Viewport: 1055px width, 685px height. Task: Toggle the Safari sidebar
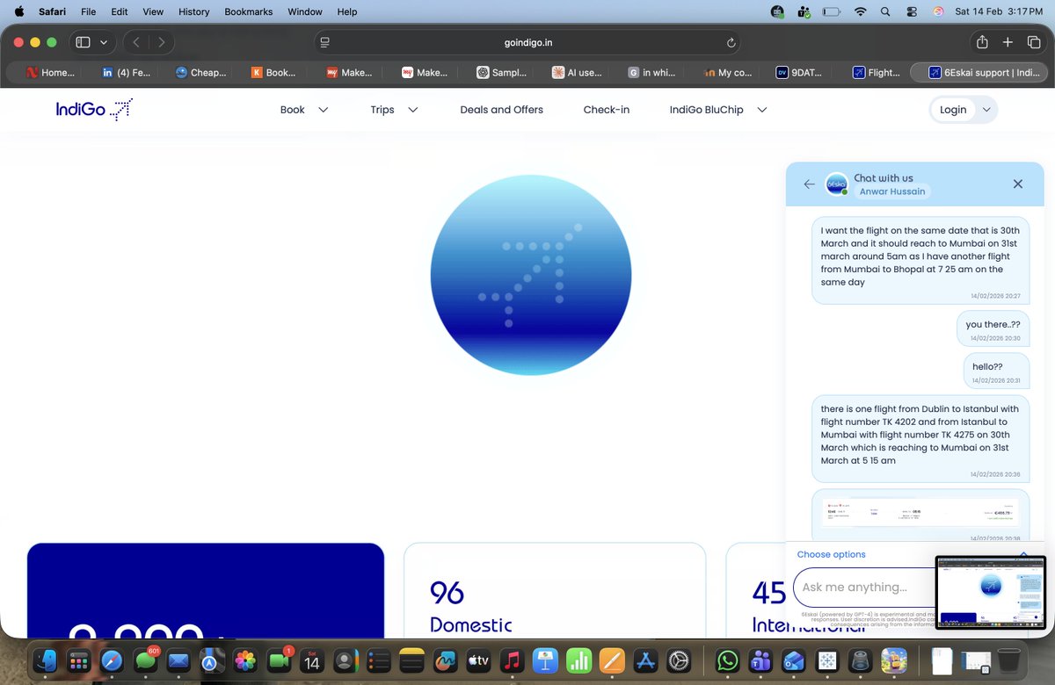tap(81, 41)
